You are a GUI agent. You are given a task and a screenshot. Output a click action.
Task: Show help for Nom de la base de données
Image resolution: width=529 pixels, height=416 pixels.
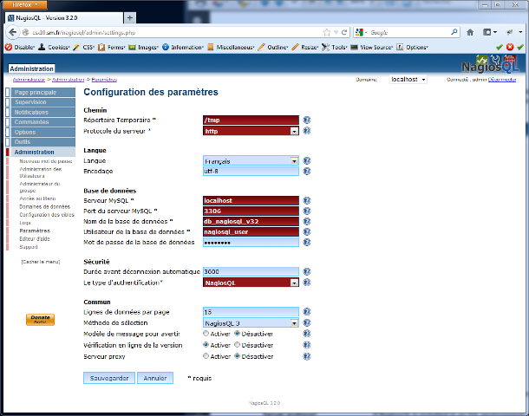point(307,222)
